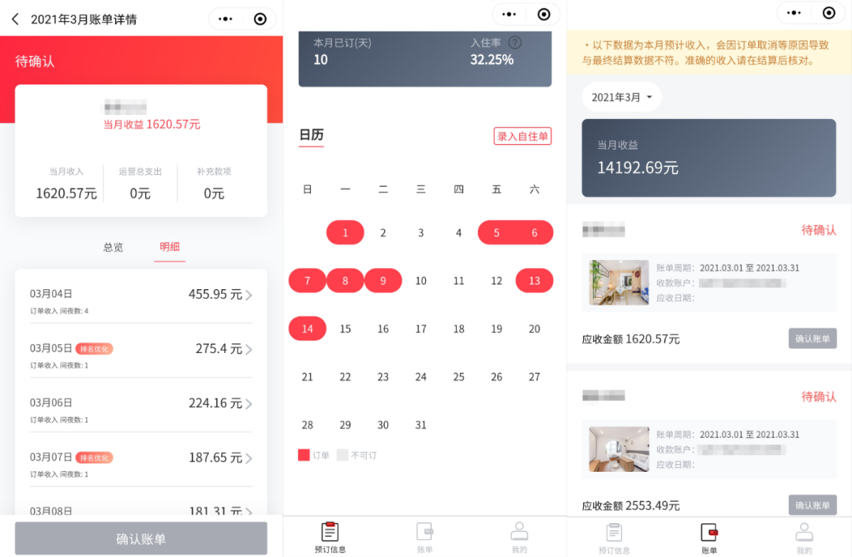The image size is (852, 557).
Task: Switch to the 总览 tab
Action: tap(113, 247)
